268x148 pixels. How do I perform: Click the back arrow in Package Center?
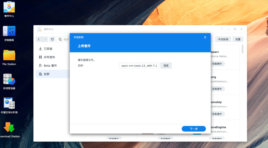39,39
